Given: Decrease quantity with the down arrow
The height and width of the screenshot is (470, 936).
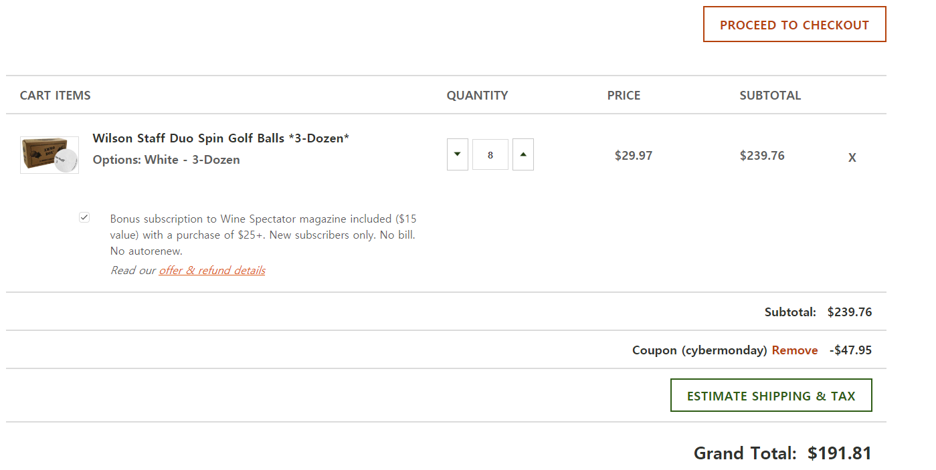Looking at the screenshot, I should tap(457, 154).
